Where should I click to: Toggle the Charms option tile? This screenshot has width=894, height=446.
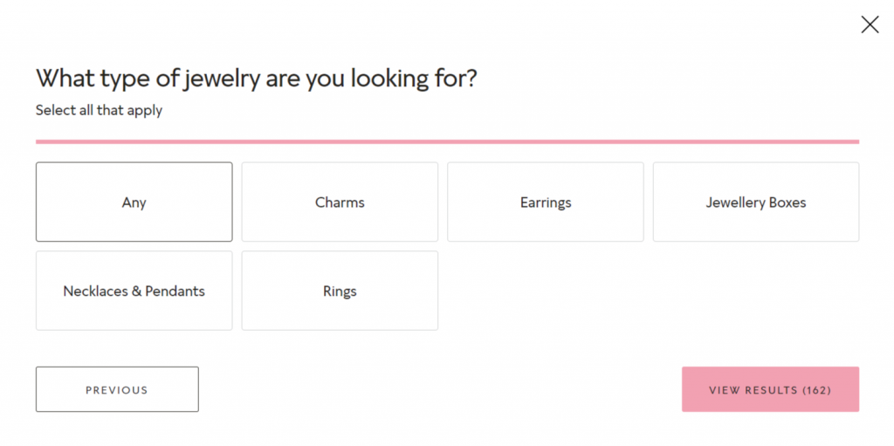(x=340, y=202)
